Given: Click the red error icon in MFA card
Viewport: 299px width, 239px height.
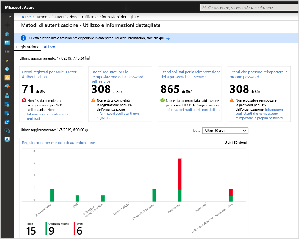Looking at the screenshot, I should [24, 100].
